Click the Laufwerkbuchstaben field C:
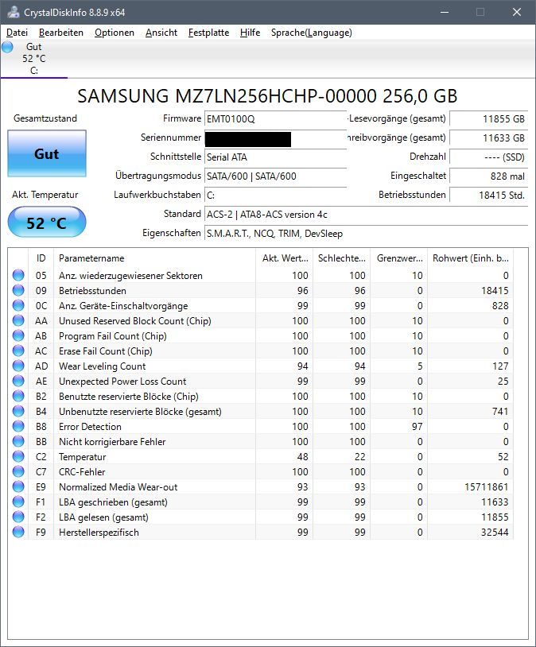The height and width of the screenshot is (647, 536). pyautogui.click(x=275, y=196)
